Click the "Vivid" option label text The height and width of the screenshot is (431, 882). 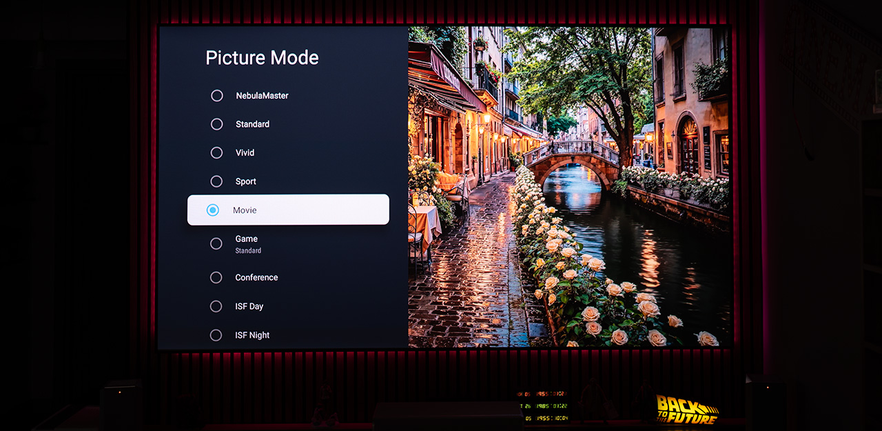click(245, 153)
